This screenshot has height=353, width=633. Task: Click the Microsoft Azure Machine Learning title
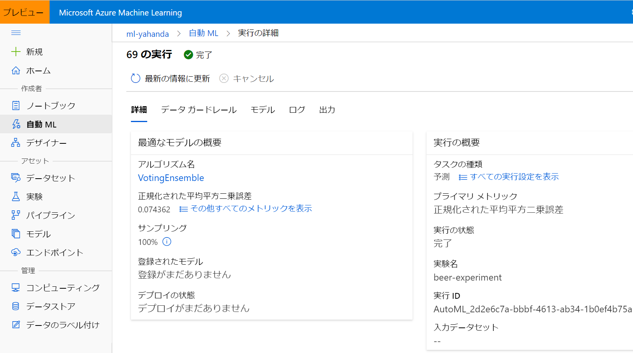click(x=120, y=13)
